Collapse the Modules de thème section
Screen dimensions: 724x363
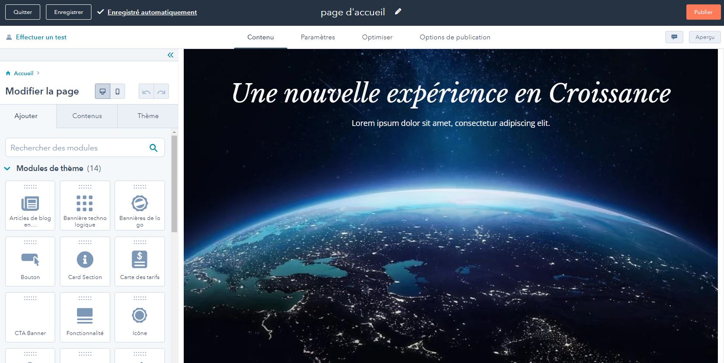[7, 168]
